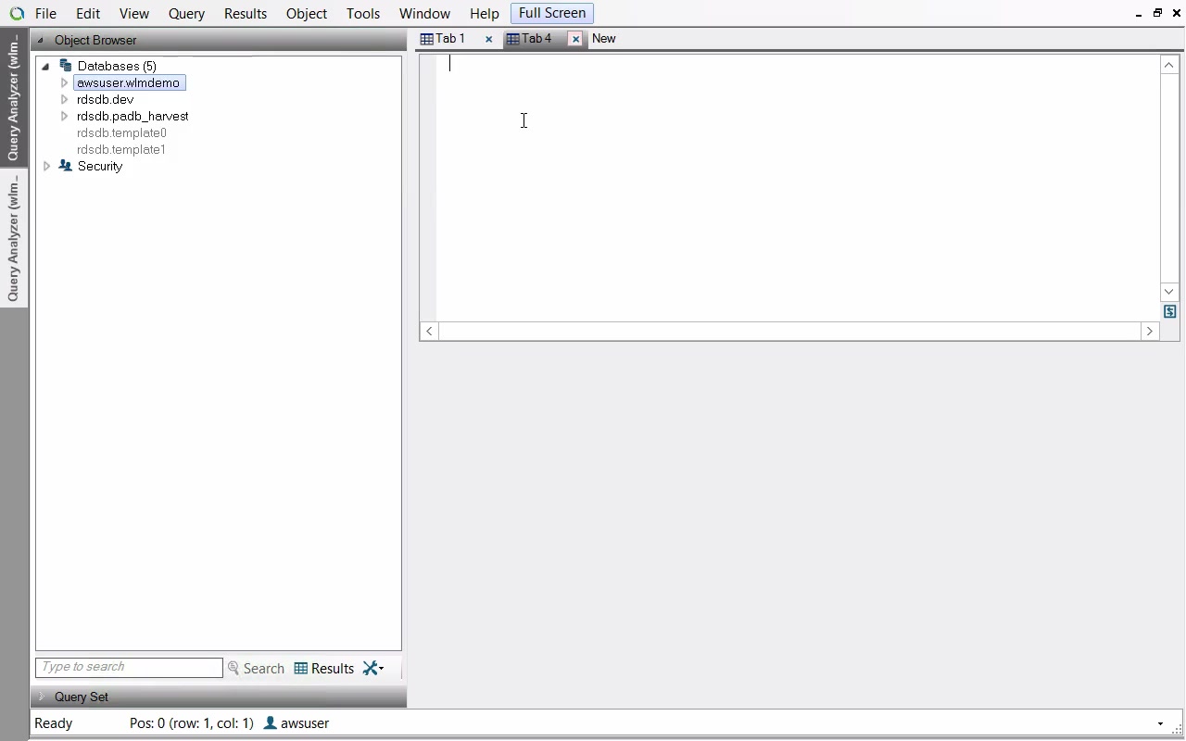Open the Help menu
1186x741 pixels.
[485, 14]
